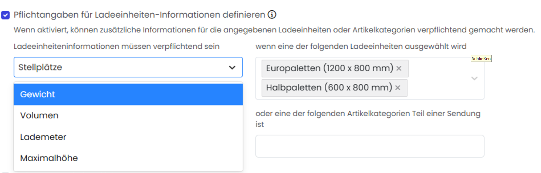
Task: Click the selected value Stellplätze in the combo box
Action: pyautogui.click(x=41, y=68)
